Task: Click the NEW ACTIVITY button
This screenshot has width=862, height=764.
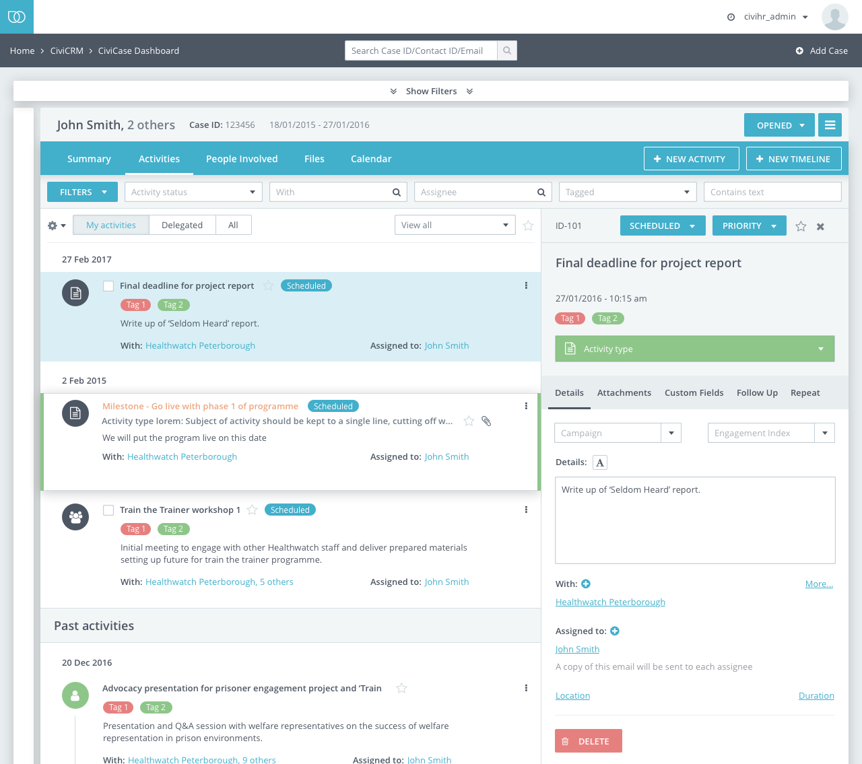Action: click(691, 158)
